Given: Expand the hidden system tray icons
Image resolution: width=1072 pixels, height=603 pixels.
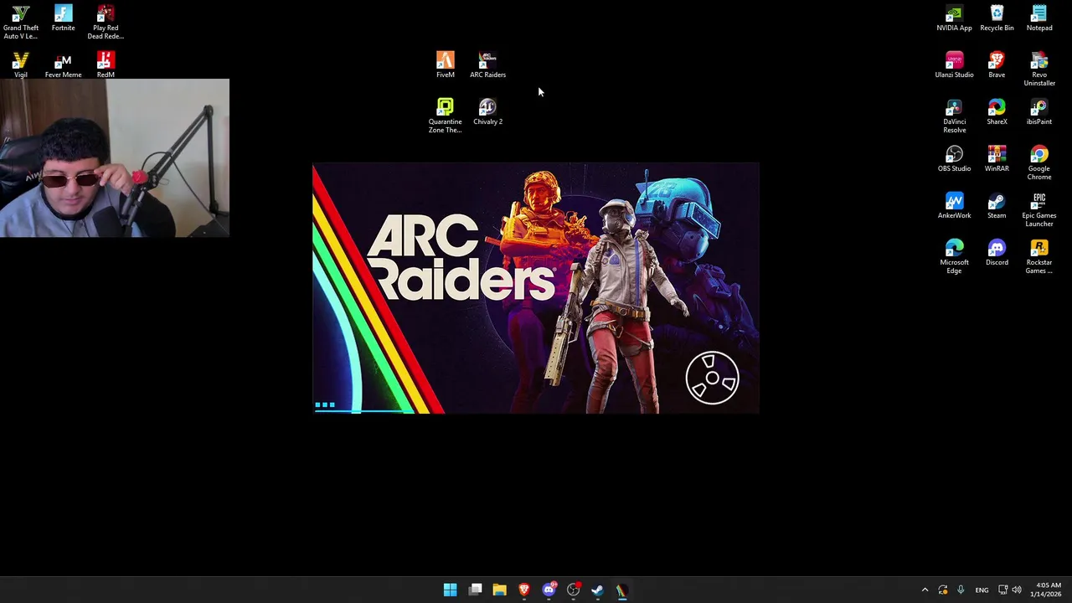Looking at the screenshot, I should point(925,590).
